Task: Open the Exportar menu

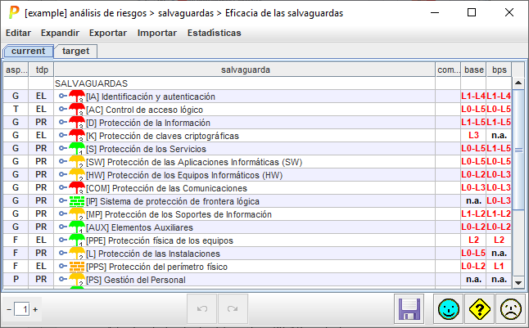Action: (107, 33)
